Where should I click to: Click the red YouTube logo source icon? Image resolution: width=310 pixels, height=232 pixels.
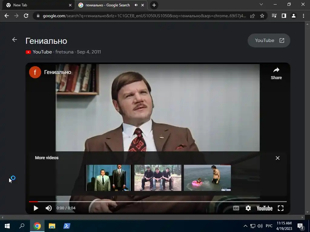pyautogui.click(x=28, y=52)
